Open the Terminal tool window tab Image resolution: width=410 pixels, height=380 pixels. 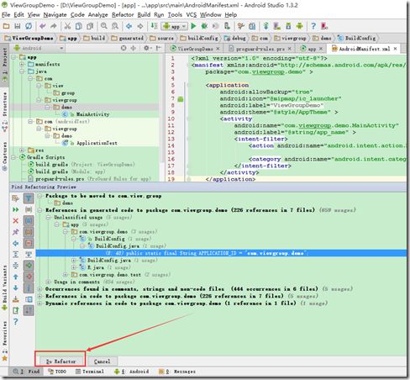pyautogui.click(x=90, y=372)
